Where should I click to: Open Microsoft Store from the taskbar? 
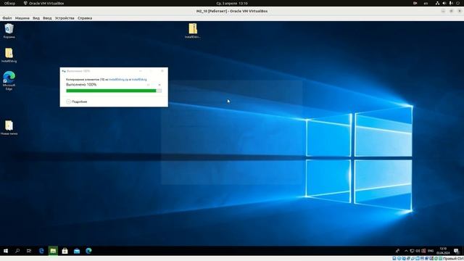point(65,251)
